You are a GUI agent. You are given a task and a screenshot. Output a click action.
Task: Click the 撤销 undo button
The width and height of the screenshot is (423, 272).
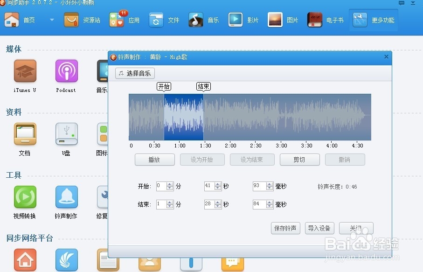click(x=345, y=160)
